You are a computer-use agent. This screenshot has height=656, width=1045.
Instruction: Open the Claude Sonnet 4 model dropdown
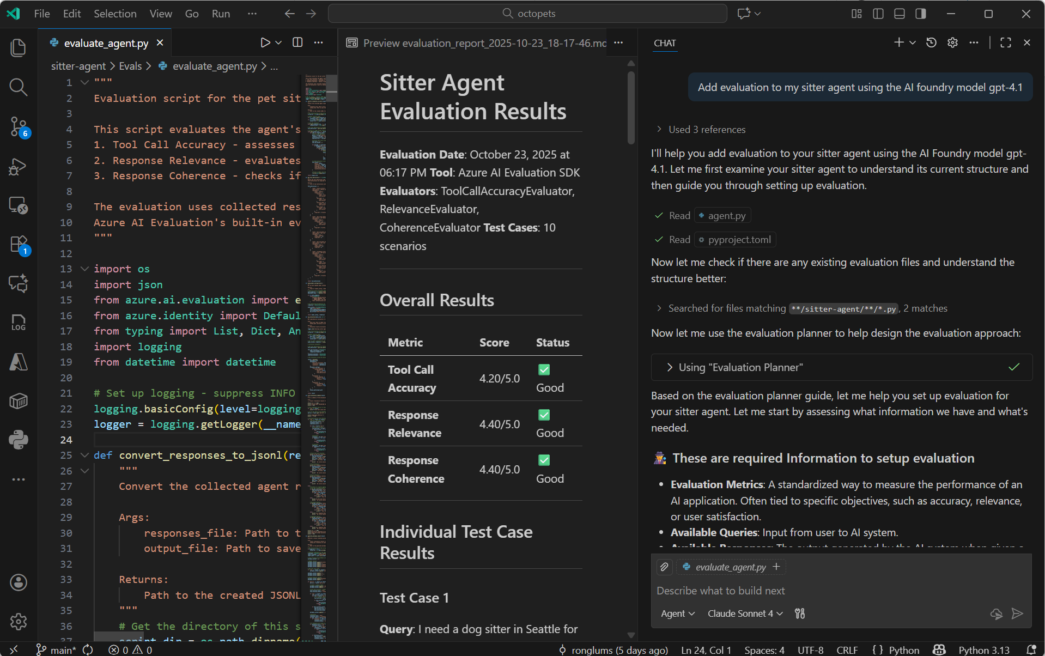click(744, 614)
